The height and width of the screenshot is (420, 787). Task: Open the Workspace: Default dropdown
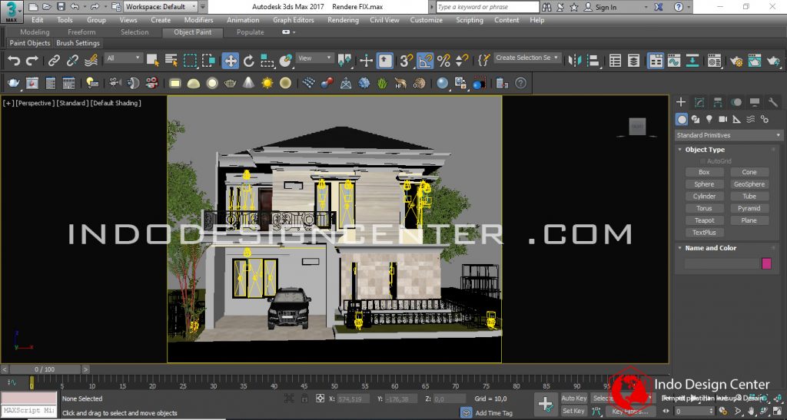[x=161, y=6]
